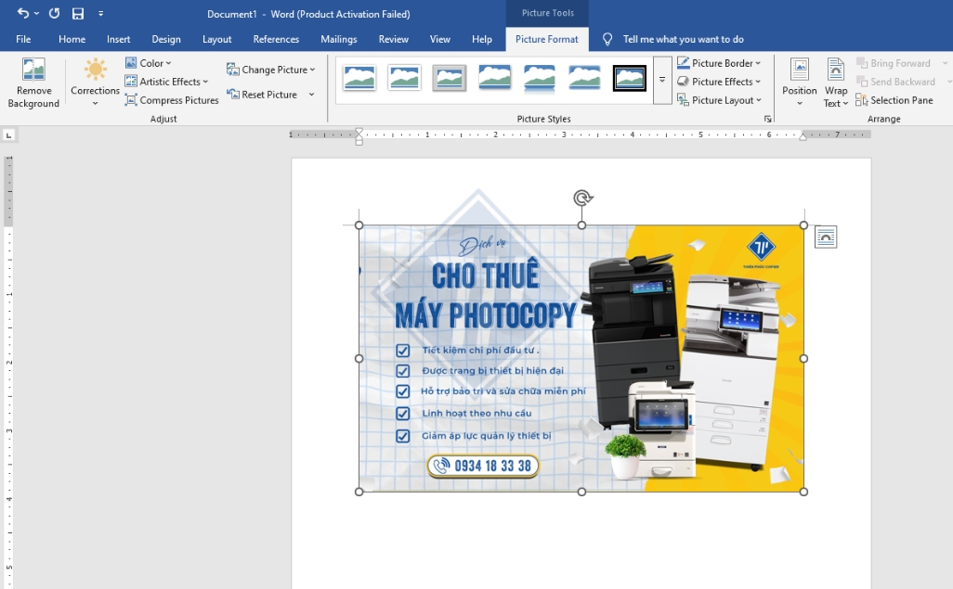Click Send Backward
This screenshot has height=589, width=953.
click(895, 82)
